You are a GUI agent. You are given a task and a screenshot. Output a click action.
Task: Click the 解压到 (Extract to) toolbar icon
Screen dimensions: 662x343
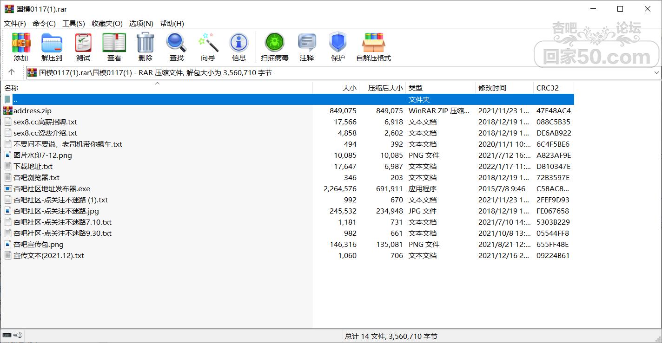coord(52,43)
